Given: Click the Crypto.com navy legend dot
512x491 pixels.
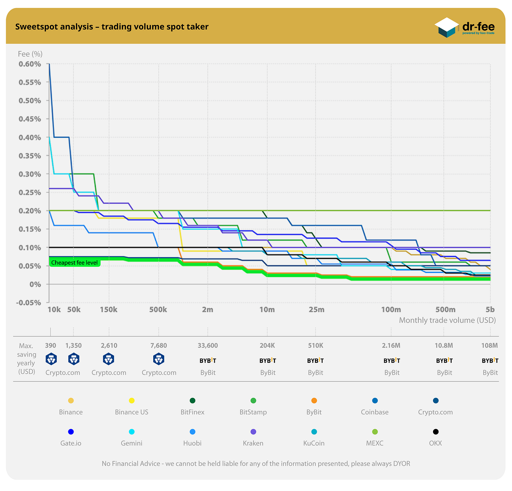Looking at the screenshot, I should pyautogui.click(x=436, y=401).
